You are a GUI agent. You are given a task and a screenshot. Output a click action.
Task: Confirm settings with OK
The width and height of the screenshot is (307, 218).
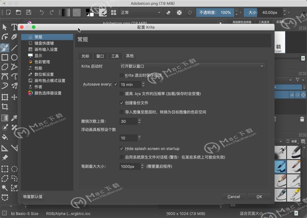(259, 197)
